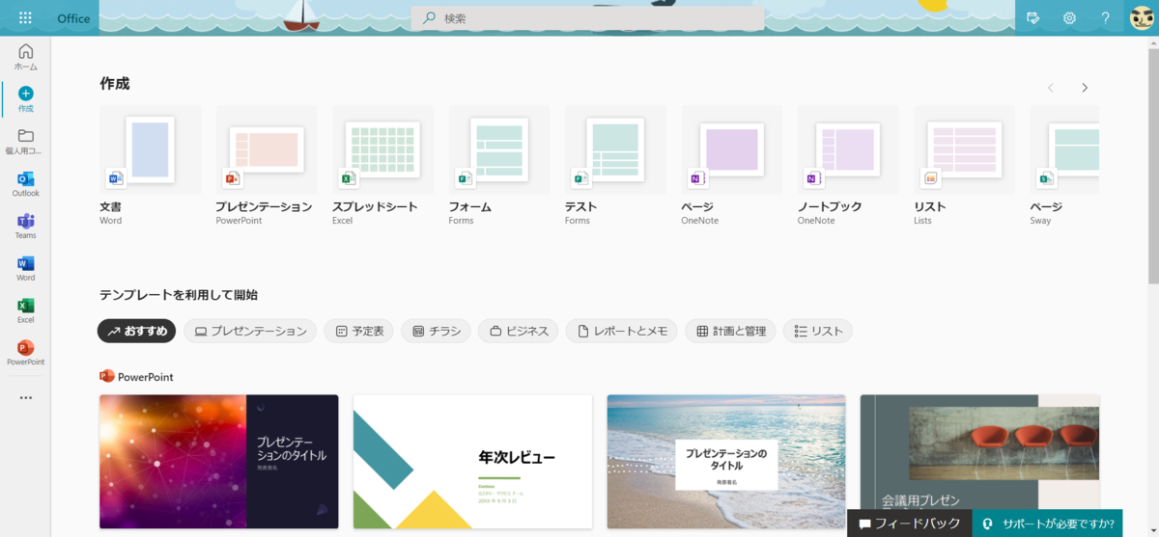Launch PowerPoint from the sidebar
Screen dimensions: 1159x537
point(26,353)
